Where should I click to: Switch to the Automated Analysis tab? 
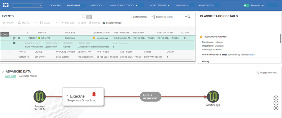tap(28, 76)
